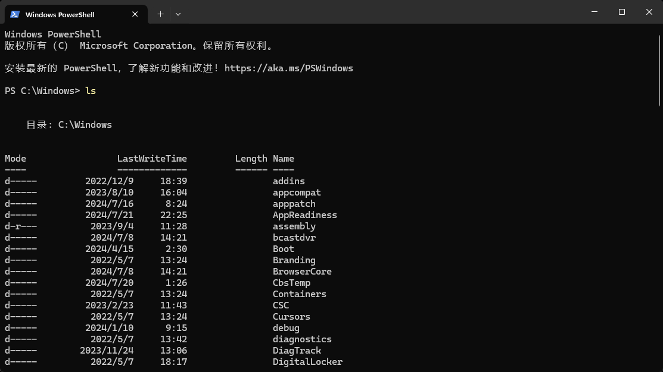Click the Boot directory name
Image resolution: width=663 pixels, height=372 pixels.
(x=284, y=249)
